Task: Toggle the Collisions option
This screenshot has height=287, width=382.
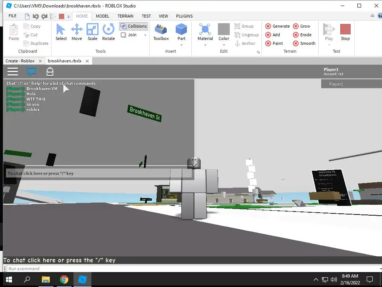Action: tap(134, 26)
